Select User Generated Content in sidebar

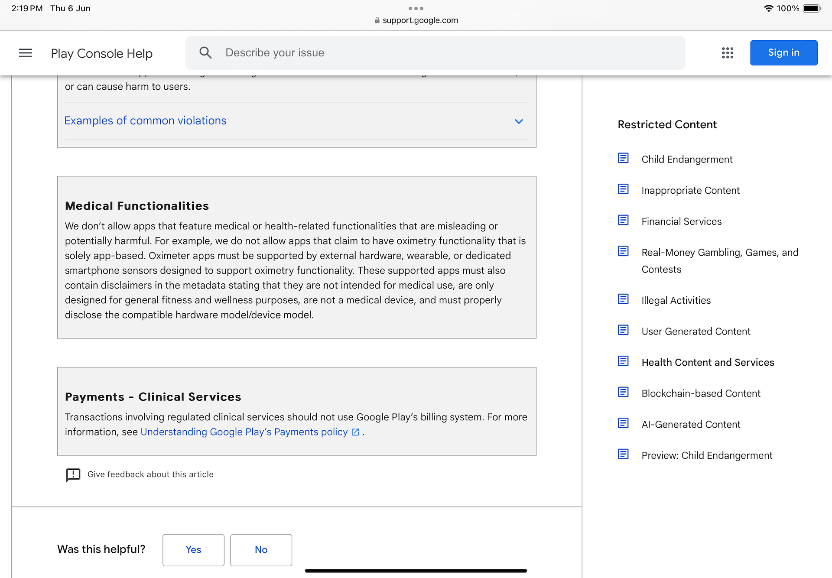(695, 331)
